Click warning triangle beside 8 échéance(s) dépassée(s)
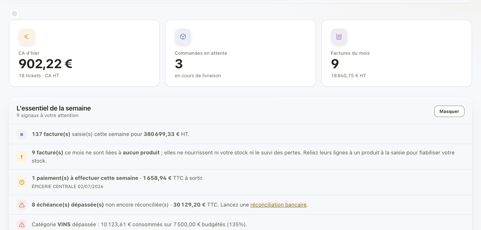The height and width of the screenshot is (230, 481). coord(21,205)
